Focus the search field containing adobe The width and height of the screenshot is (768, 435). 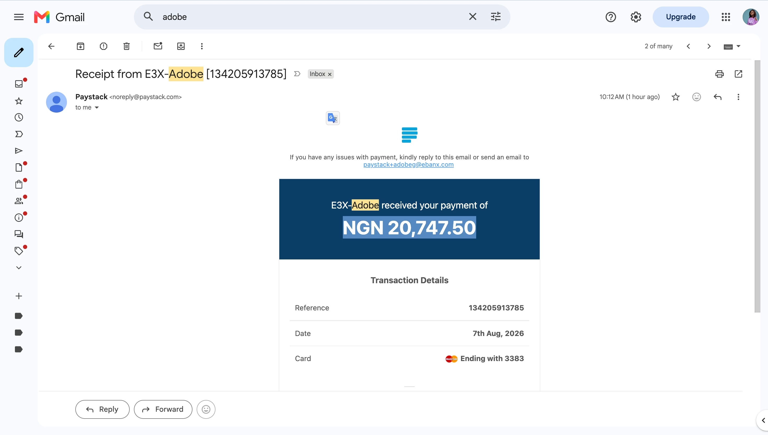coord(311,17)
